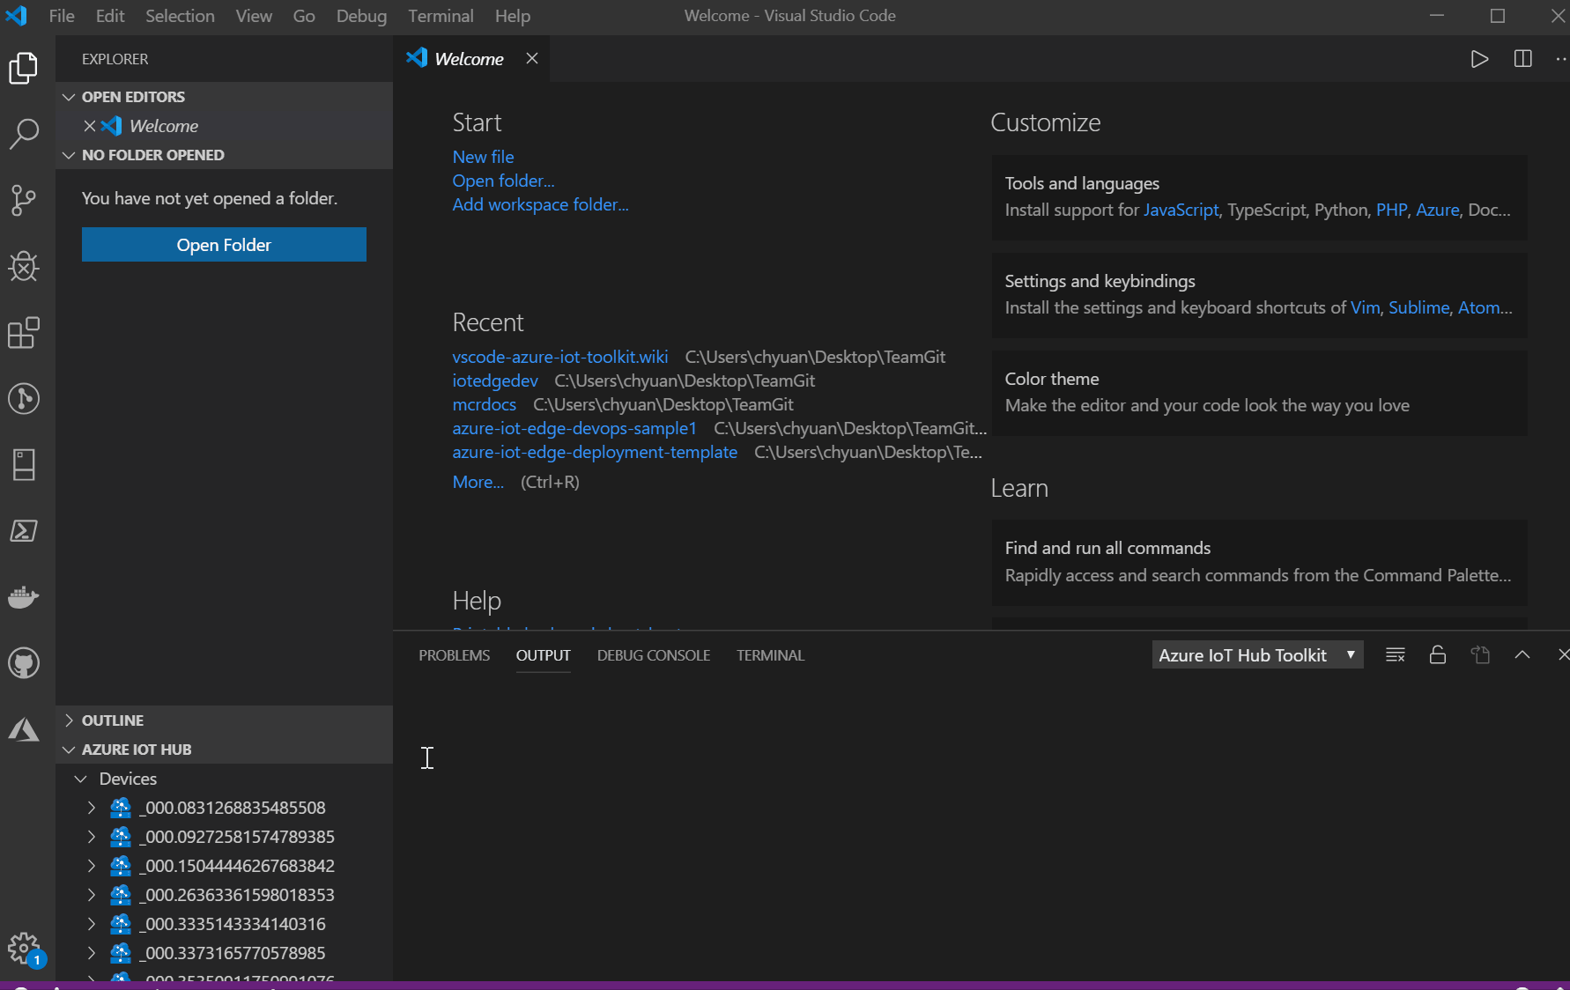Click the Run play icon in editor toolbar
Viewport: 1570px width, 990px height.
1479,59
